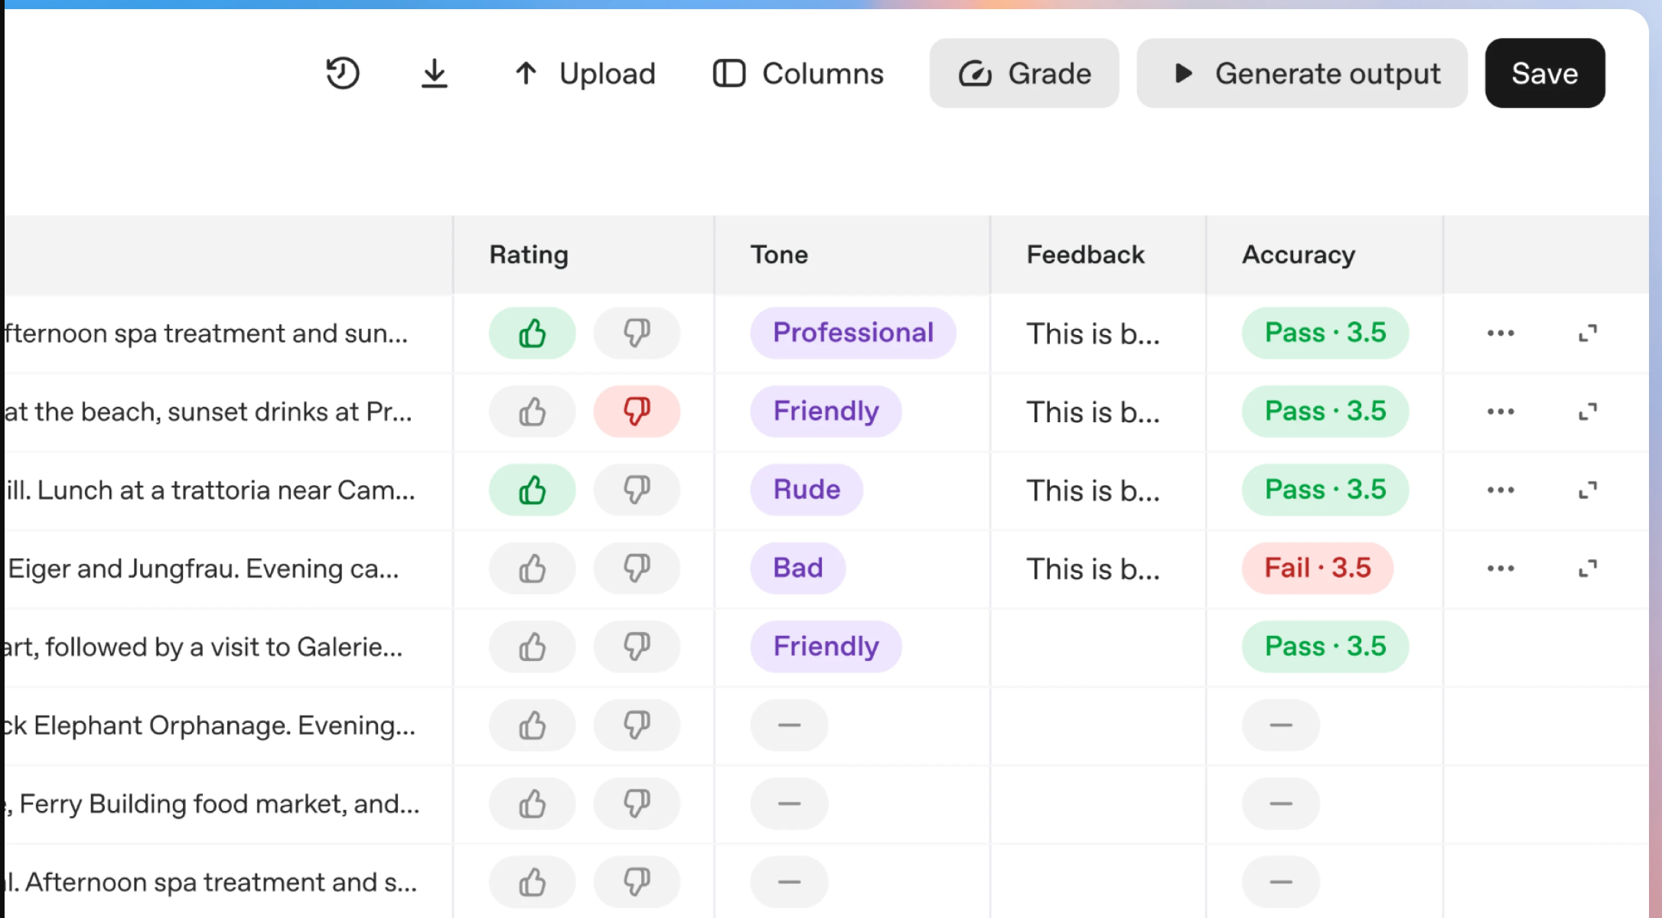The image size is (1662, 918).
Task: Expand the Rude tone row
Action: pos(1588,490)
